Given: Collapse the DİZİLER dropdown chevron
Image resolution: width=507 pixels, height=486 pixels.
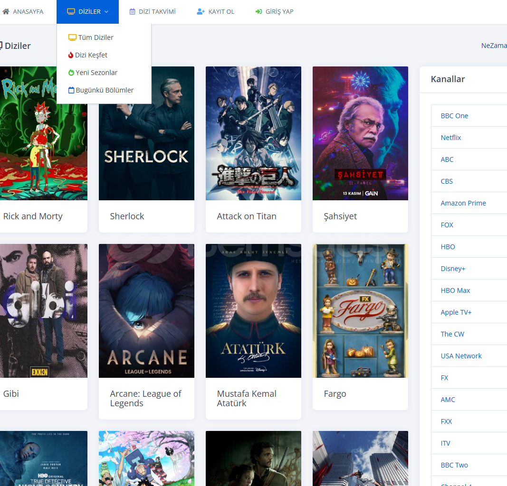Looking at the screenshot, I should point(106,11).
